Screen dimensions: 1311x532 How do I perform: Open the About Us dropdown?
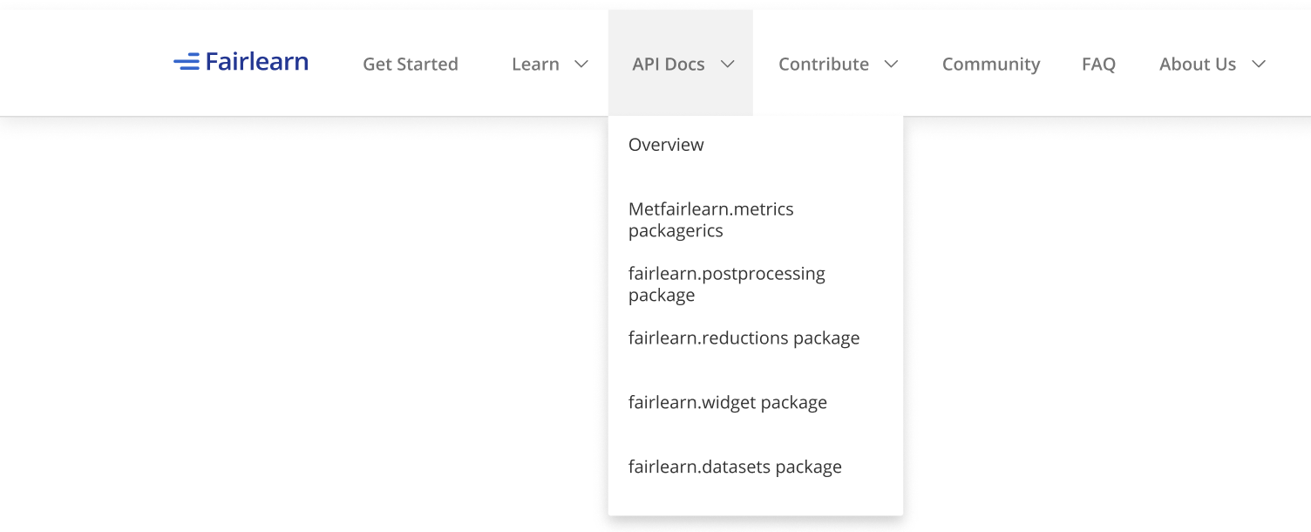pos(1259,64)
